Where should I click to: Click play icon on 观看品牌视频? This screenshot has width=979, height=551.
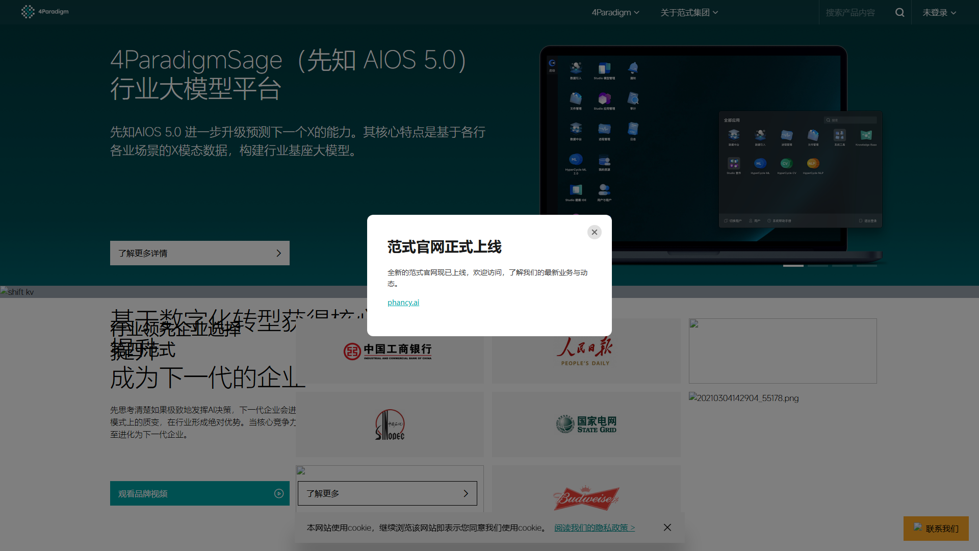pos(278,493)
